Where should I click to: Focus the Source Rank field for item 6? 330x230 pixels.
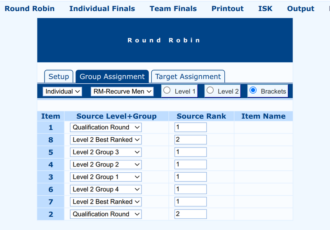point(191,190)
